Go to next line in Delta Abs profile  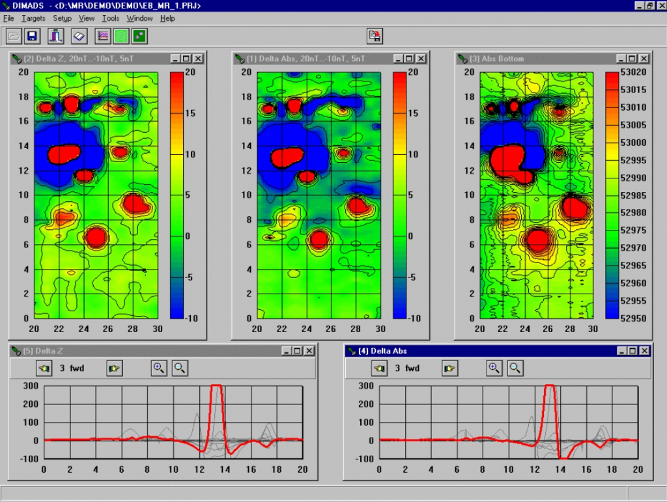(x=449, y=369)
